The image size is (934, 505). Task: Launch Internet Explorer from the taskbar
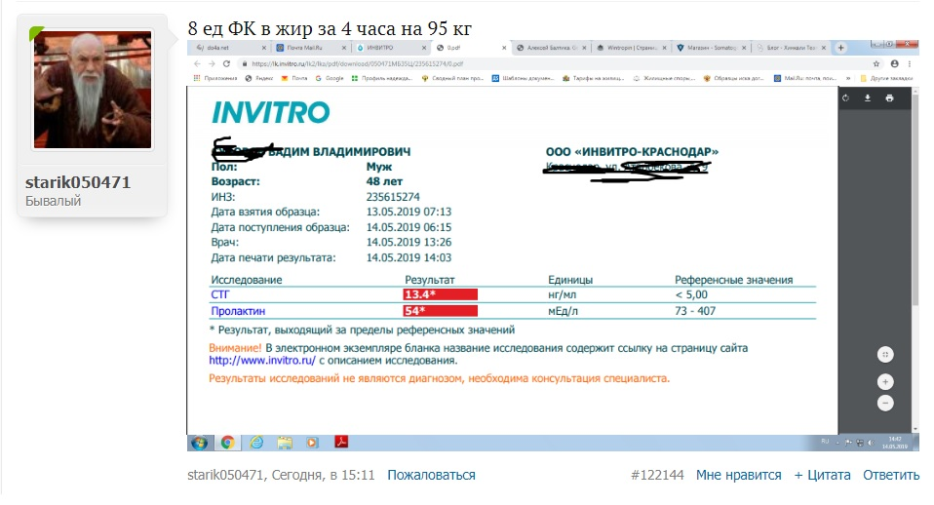click(256, 442)
